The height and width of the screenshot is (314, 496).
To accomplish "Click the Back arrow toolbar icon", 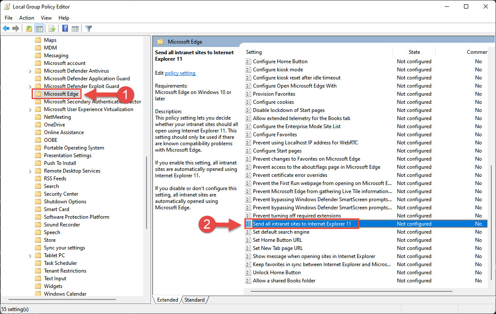I will coord(6,29).
